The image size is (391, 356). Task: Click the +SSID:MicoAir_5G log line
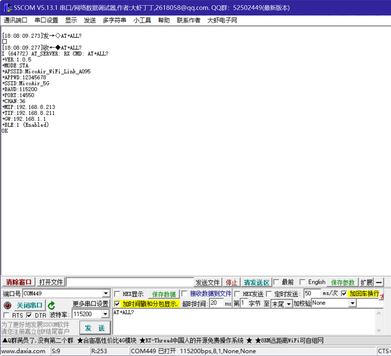click(x=26, y=83)
